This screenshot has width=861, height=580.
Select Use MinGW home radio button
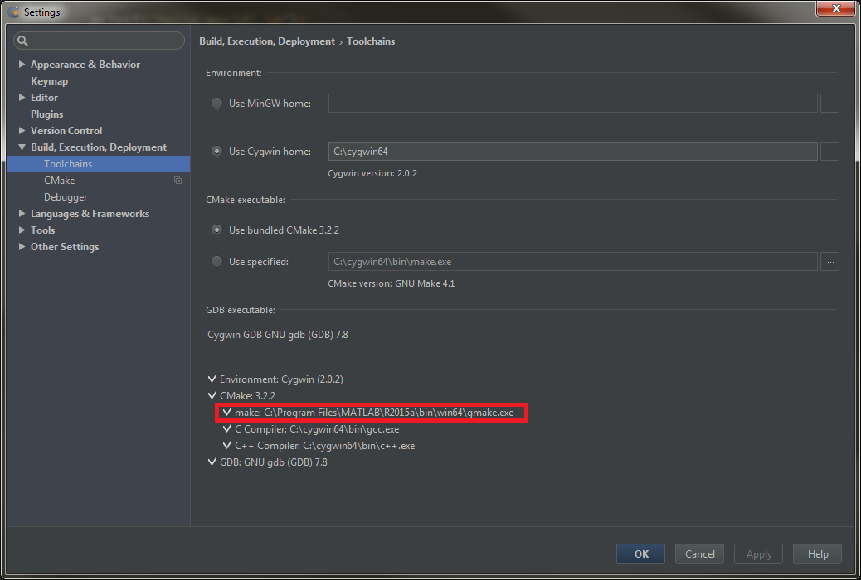click(216, 104)
